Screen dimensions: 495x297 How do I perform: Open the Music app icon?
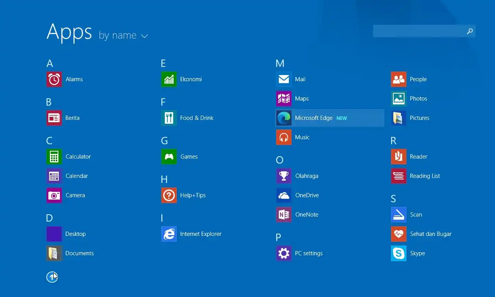284,137
